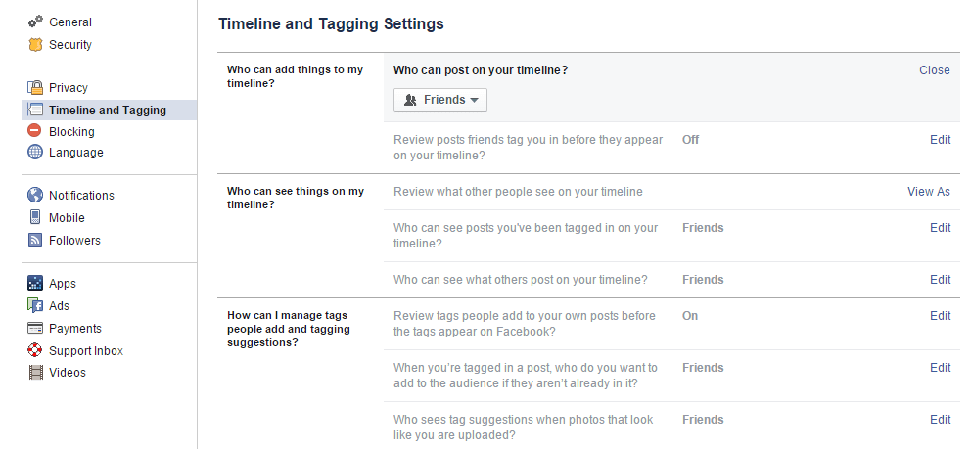Open the Timeline and Tagging settings tab
The image size is (971, 449).
(108, 111)
